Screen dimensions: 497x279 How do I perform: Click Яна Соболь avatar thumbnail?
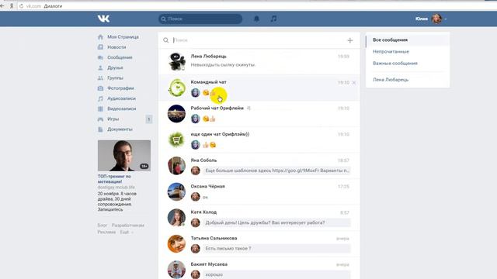point(176,166)
